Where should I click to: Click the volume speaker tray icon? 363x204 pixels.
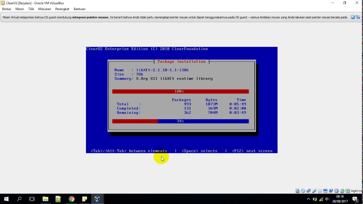pos(328,199)
